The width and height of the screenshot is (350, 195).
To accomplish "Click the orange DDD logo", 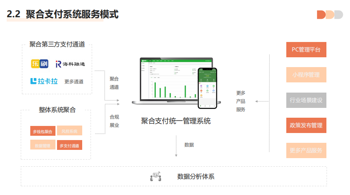I will pos(330,15).
